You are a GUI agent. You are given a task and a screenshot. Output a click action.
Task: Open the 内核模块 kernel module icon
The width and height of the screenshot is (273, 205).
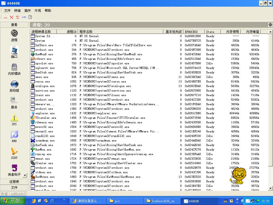[14, 67]
